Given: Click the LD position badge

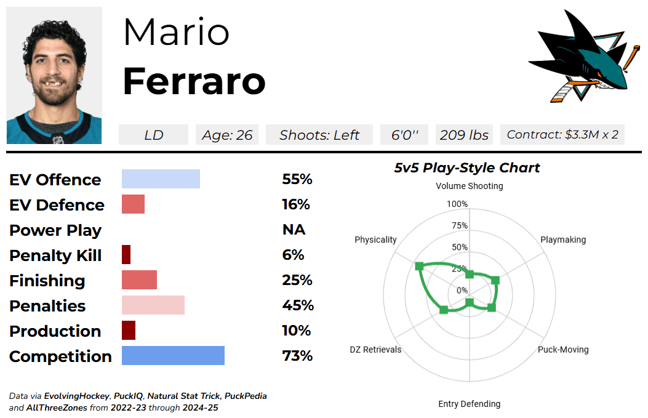Looking at the screenshot, I should coord(153,135).
